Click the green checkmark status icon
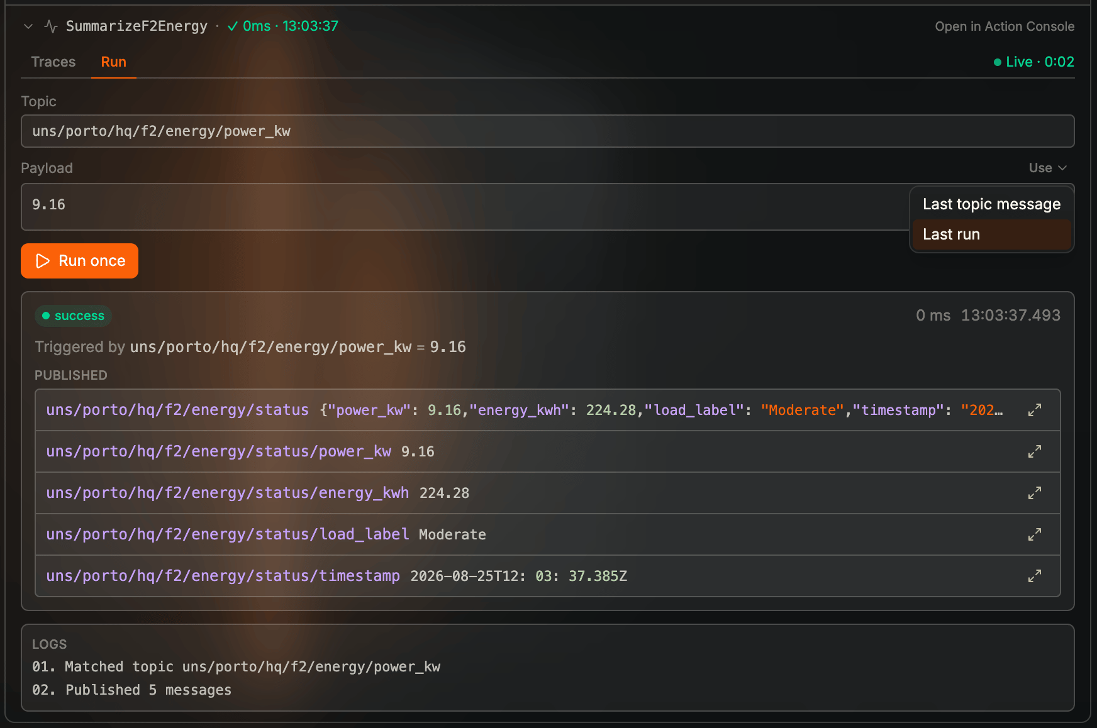 [x=233, y=26]
